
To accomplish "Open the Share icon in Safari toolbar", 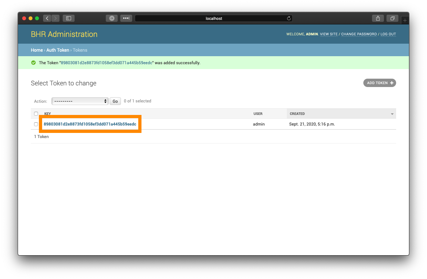I will pos(378,18).
